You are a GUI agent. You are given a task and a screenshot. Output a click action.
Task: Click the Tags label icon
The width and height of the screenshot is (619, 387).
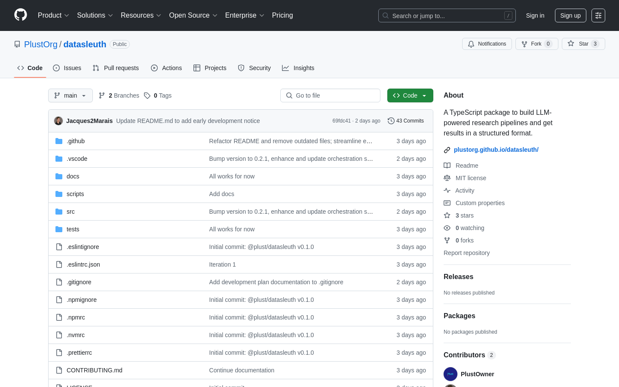click(147, 95)
